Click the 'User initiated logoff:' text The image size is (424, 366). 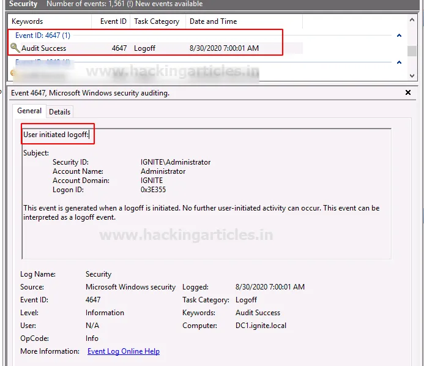(x=56, y=135)
